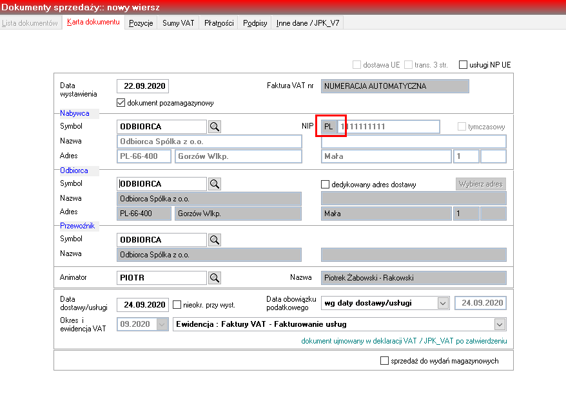566x404 pixels.
Task: Open the Sumy VAT tab
Action: pos(179,23)
